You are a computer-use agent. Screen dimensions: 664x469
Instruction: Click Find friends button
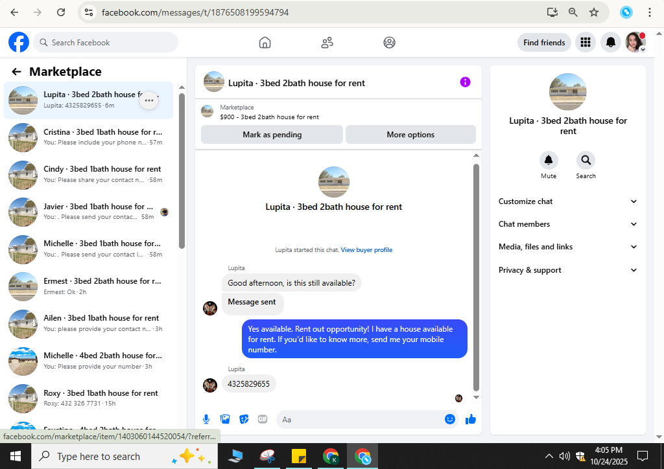544,42
